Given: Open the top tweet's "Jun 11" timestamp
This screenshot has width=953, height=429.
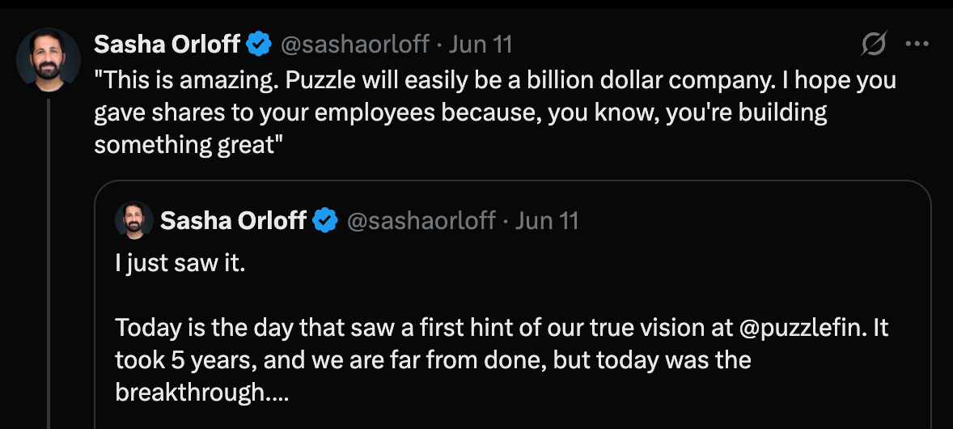Looking at the screenshot, I should click(481, 44).
